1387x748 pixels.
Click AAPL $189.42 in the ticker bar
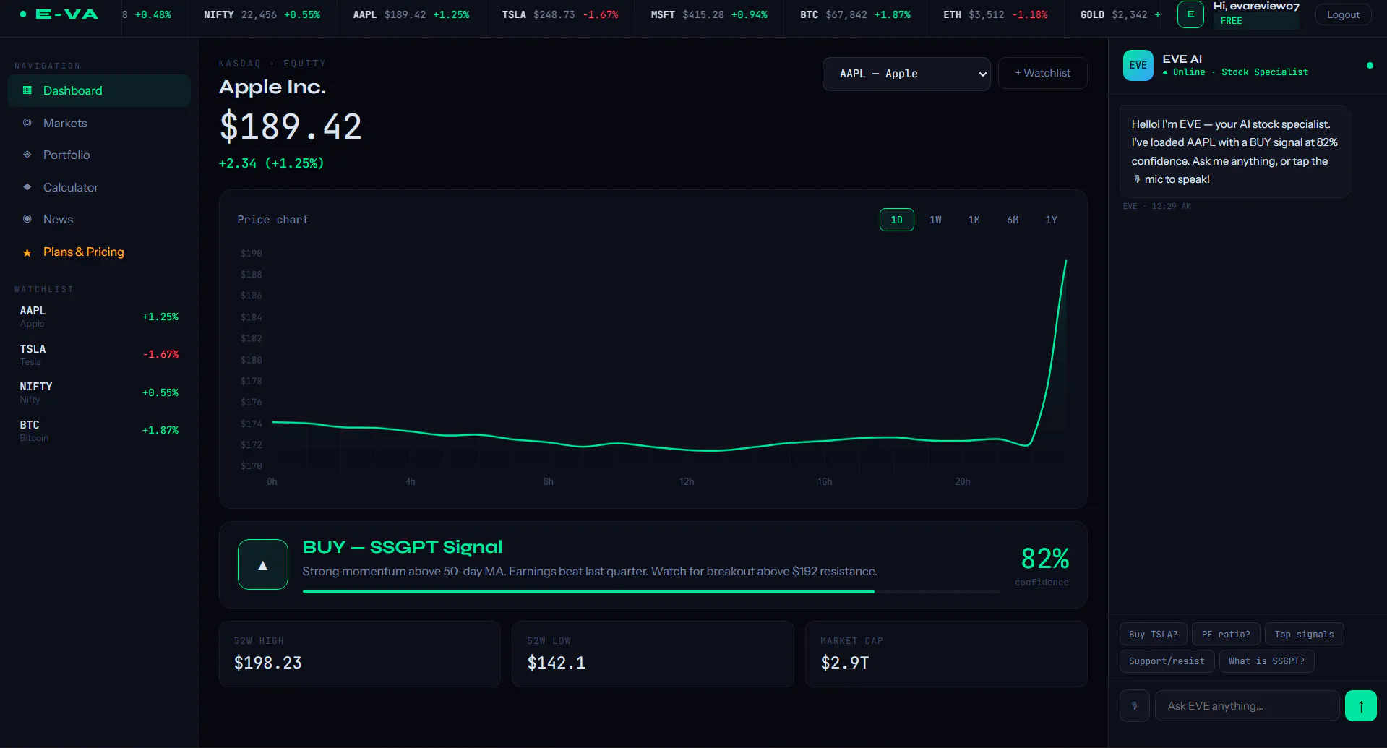[411, 14]
